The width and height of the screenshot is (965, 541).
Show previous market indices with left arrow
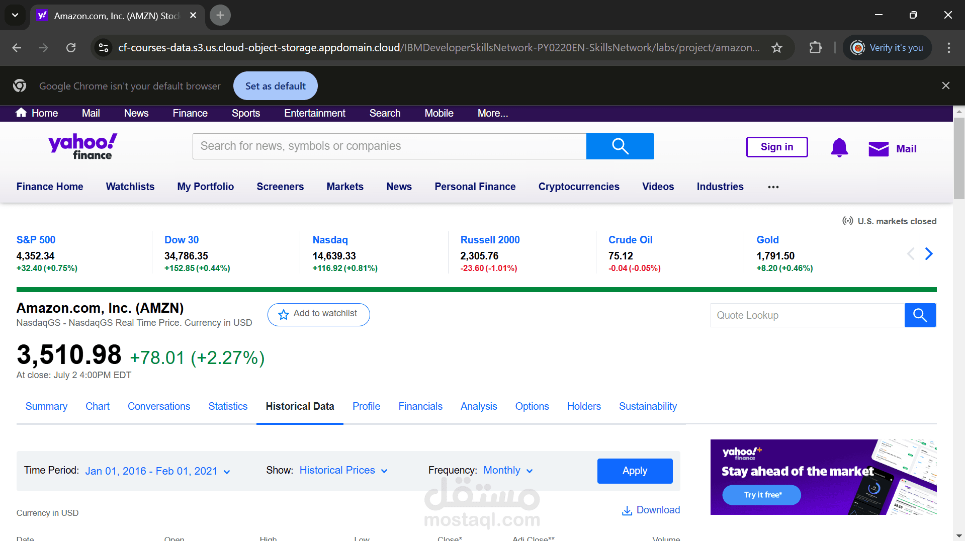point(911,254)
